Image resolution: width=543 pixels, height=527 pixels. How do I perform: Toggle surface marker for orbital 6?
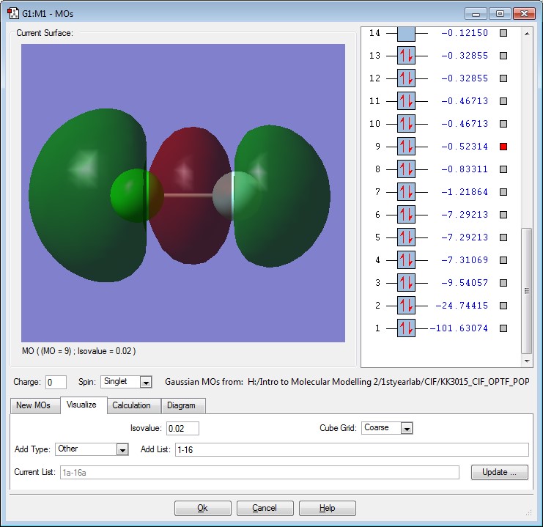(x=503, y=215)
